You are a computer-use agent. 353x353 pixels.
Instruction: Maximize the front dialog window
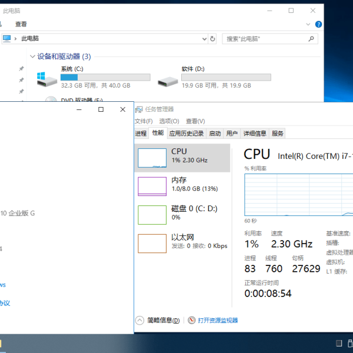click(x=101, y=109)
